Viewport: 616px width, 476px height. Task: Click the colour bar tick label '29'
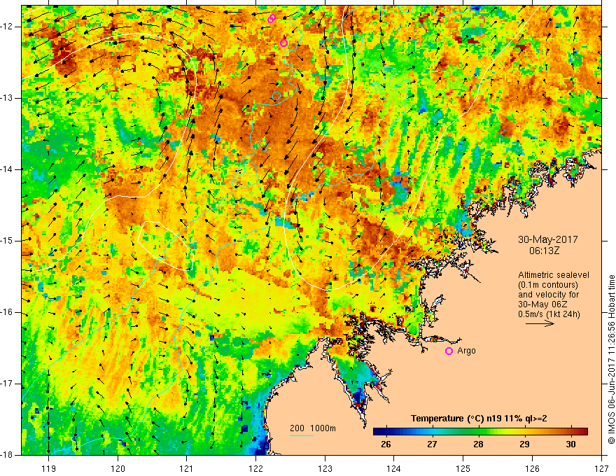pos(524,444)
